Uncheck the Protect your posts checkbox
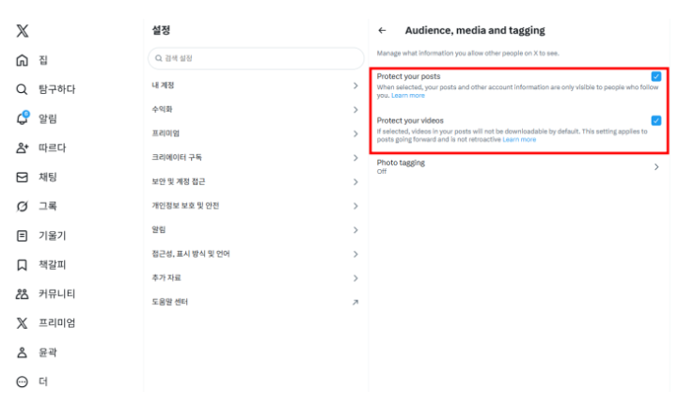The height and width of the screenshot is (405, 678). click(655, 76)
